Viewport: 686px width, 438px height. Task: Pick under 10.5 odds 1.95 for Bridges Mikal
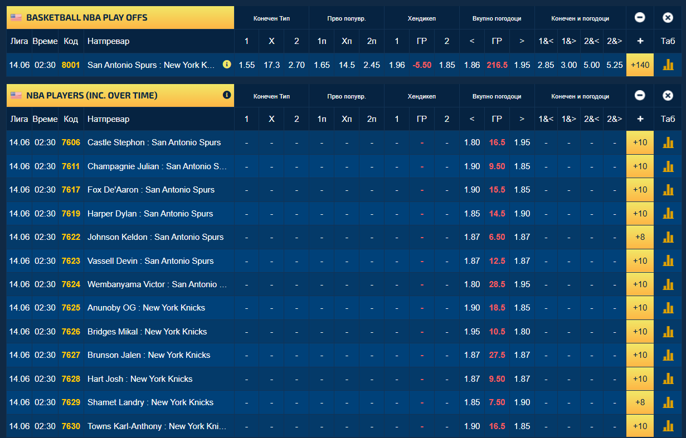472,332
